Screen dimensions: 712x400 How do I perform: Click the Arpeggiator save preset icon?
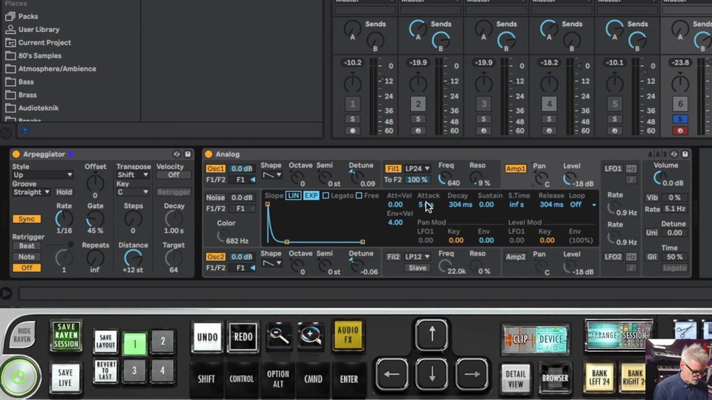click(188, 154)
